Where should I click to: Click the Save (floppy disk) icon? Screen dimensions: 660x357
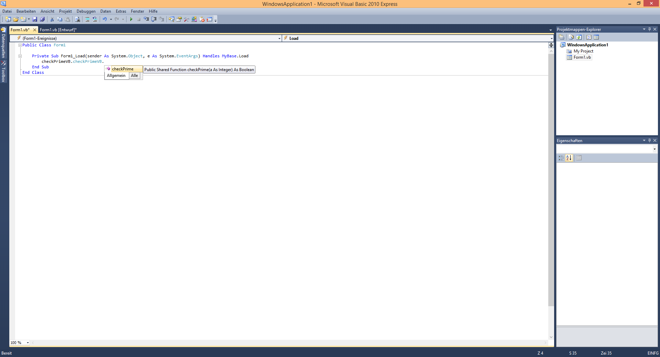click(x=35, y=19)
